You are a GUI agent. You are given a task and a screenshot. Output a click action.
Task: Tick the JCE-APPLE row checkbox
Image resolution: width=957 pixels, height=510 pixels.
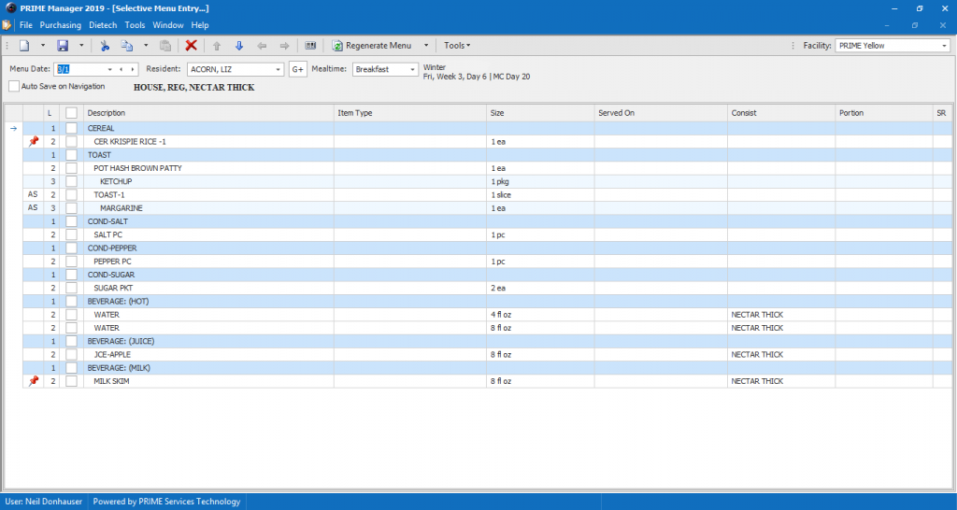(x=71, y=355)
